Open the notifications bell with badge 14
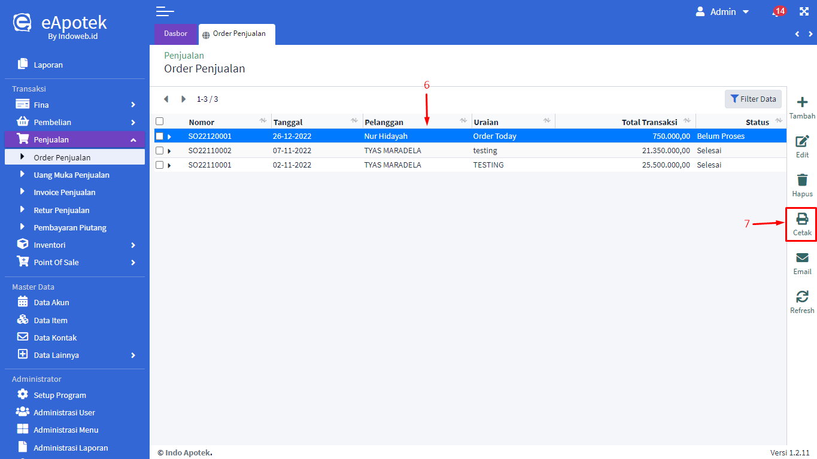817x459 pixels. (776, 12)
